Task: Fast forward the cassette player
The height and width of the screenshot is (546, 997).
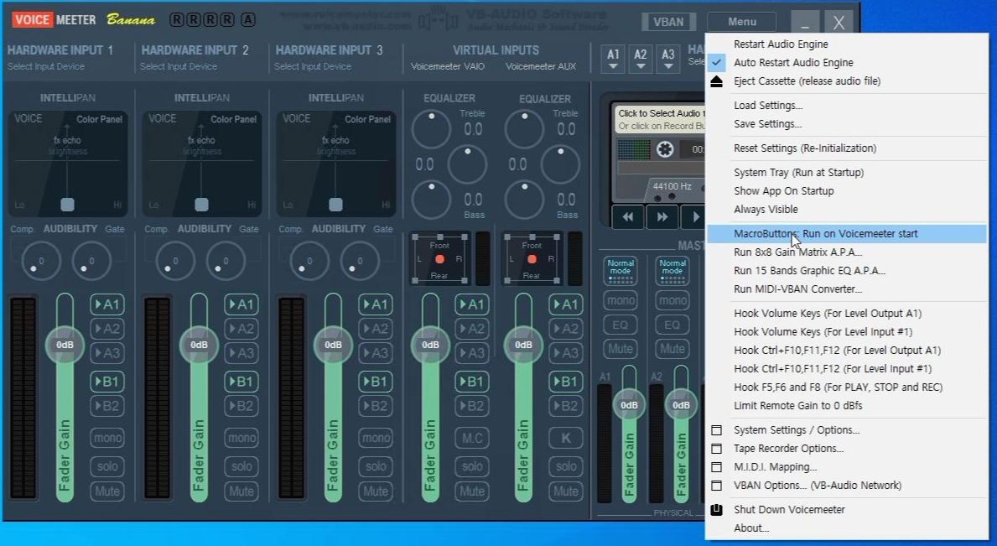Action: [662, 216]
